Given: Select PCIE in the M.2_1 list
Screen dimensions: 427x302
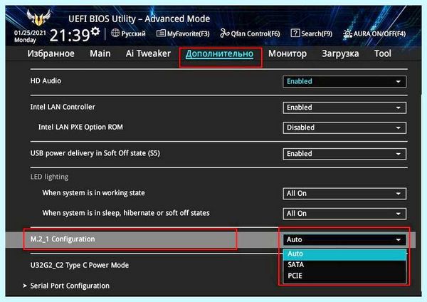Looking at the screenshot, I should 344,276.
